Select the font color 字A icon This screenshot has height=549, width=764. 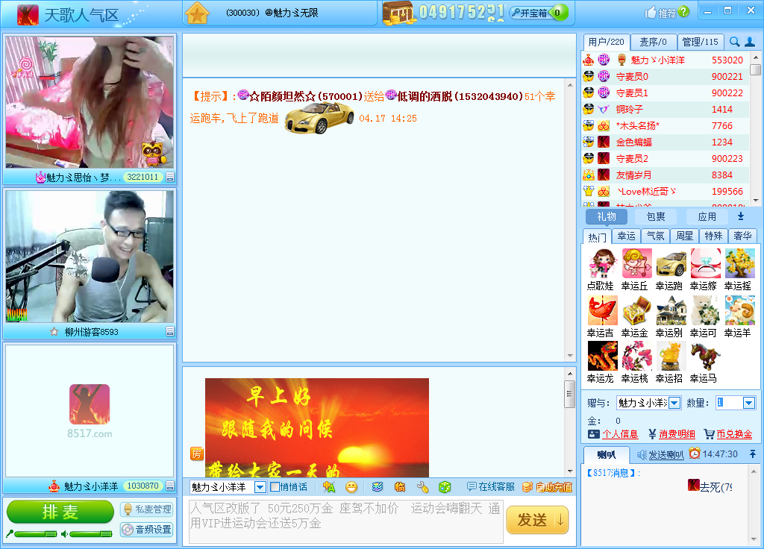tap(328, 486)
